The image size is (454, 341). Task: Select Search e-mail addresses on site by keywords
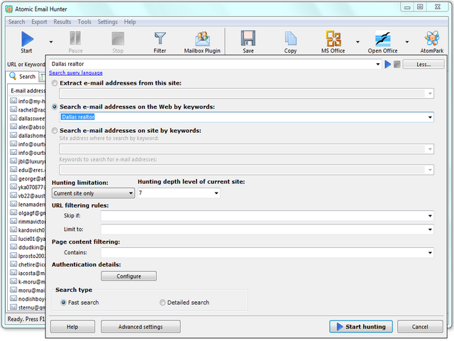[x=55, y=131]
